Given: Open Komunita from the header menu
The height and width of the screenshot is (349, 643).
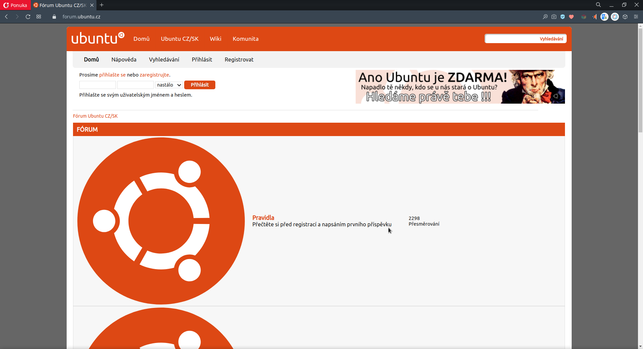Looking at the screenshot, I should click(245, 39).
